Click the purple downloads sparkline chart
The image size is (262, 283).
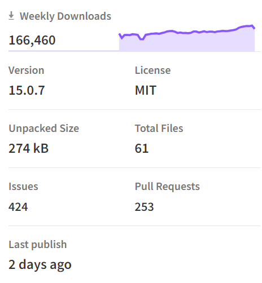click(x=187, y=38)
